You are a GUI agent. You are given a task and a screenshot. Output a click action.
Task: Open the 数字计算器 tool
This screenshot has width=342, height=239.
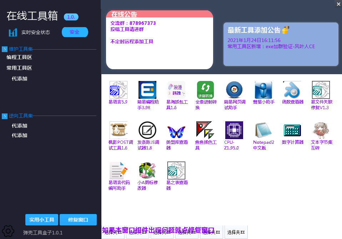pyautogui.click(x=292, y=130)
